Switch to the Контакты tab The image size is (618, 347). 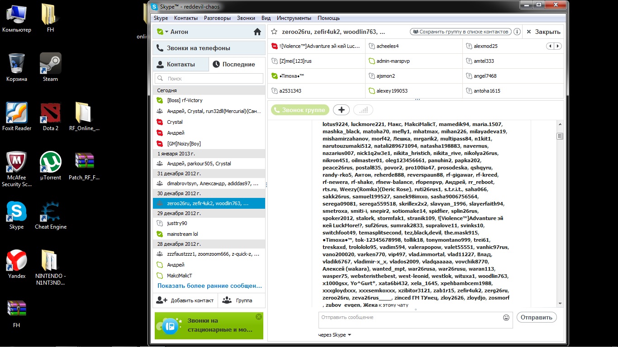click(x=181, y=64)
